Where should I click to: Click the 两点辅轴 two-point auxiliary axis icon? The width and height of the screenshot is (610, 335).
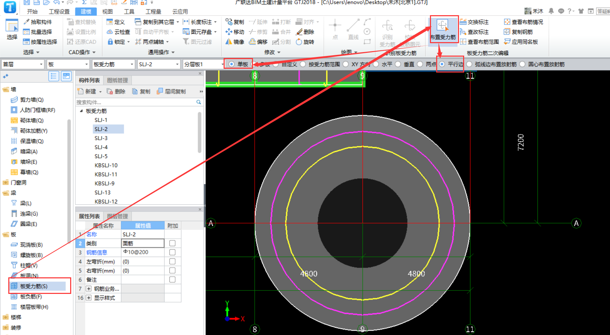138,42
